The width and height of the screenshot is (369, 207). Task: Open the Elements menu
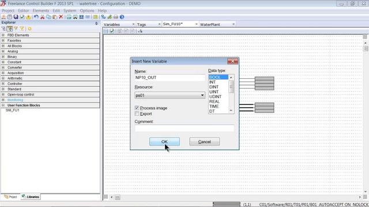click(41, 10)
